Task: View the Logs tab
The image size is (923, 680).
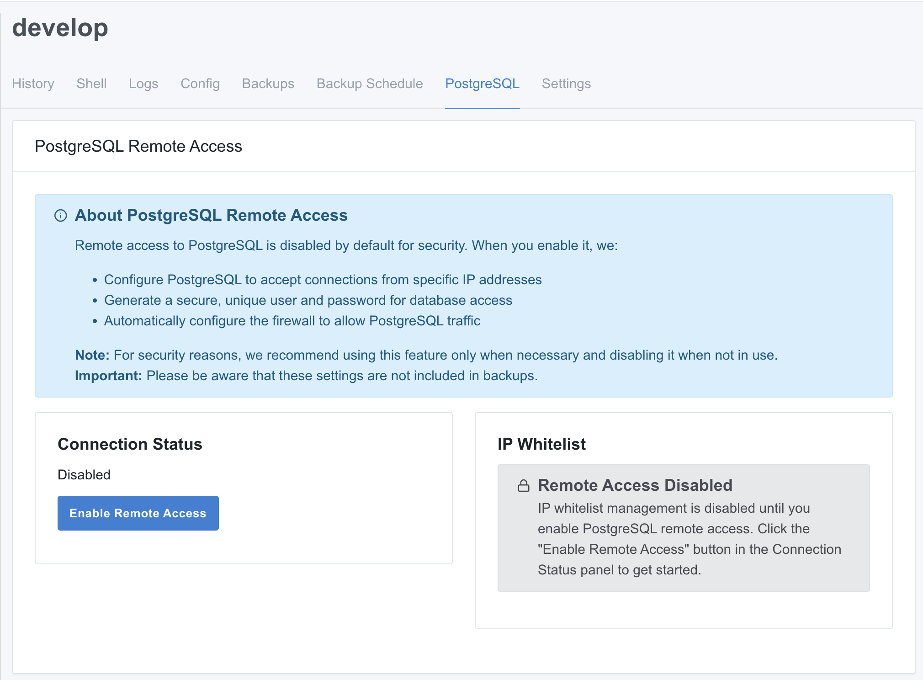Action: [143, 84]
